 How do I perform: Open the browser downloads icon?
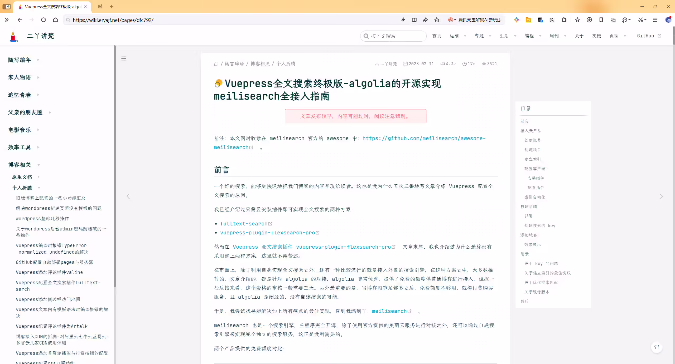coord(589,20)
